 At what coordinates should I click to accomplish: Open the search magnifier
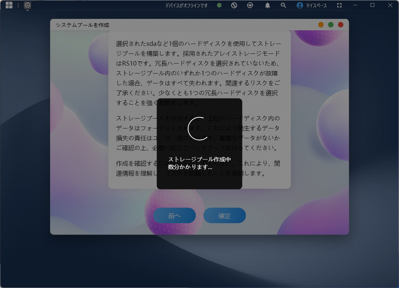coord(283,5)
